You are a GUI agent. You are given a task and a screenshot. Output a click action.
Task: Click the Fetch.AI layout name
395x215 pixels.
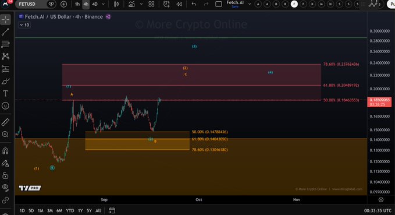(x=235, y=2)
